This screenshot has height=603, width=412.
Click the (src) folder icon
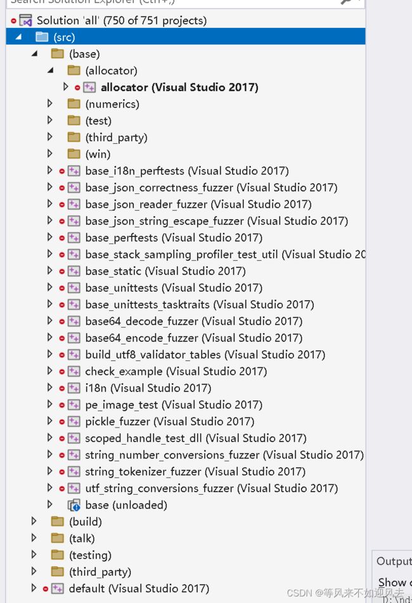click(x=42, y=37)
